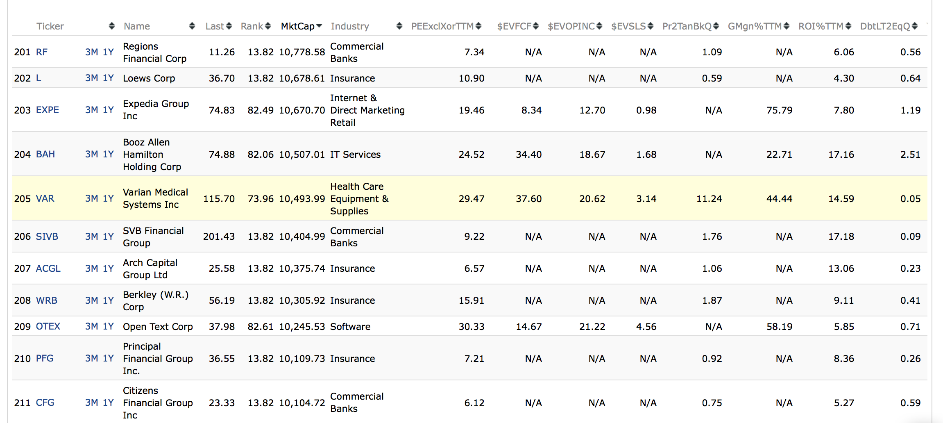Select the Loews Corp table row
Screen dimensions: 943x423
[469, 78]
